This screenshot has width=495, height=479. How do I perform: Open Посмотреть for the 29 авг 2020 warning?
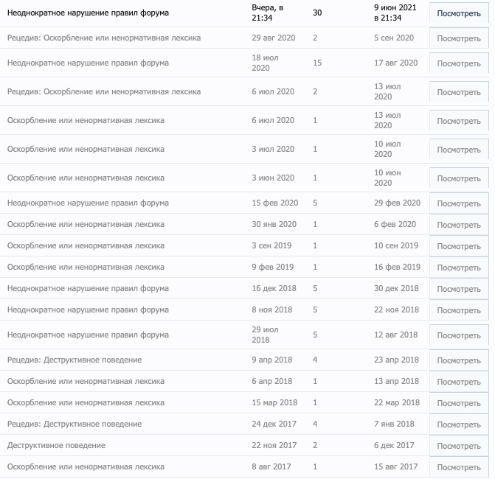[459, 38]
